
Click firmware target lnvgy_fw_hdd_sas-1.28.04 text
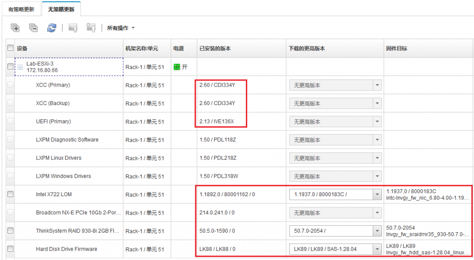427,252
